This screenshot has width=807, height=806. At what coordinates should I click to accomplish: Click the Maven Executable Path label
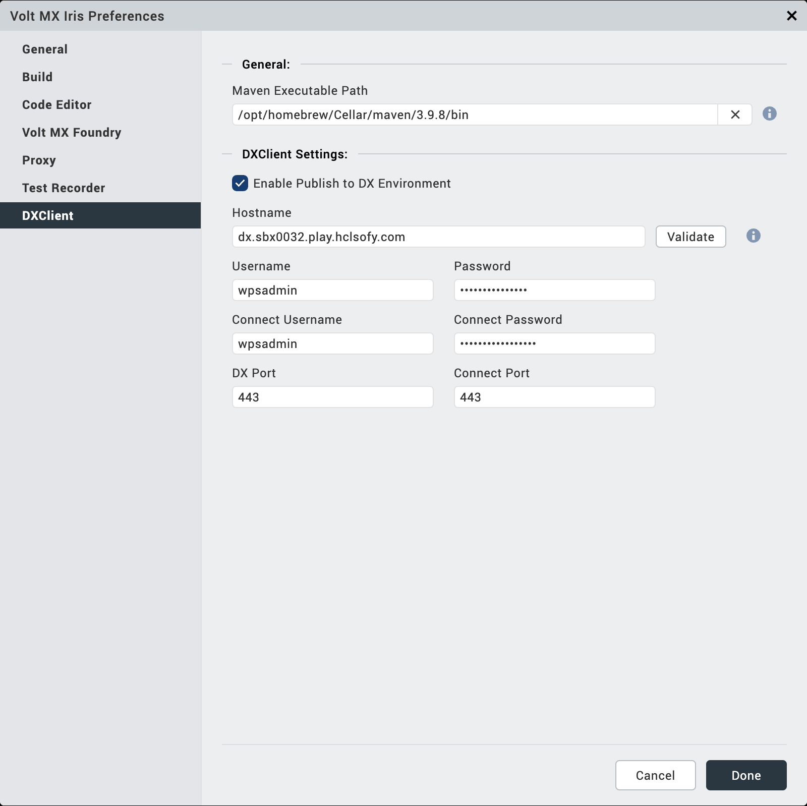click(x=300, y=90)
